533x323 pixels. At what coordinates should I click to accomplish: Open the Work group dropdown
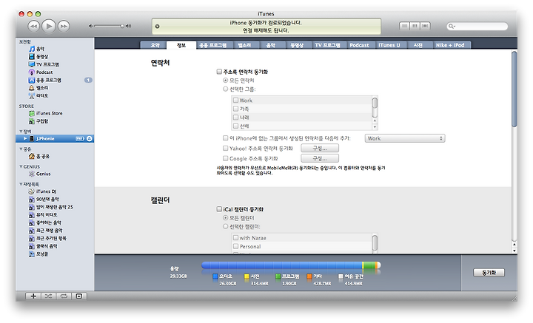coord(405,138)
